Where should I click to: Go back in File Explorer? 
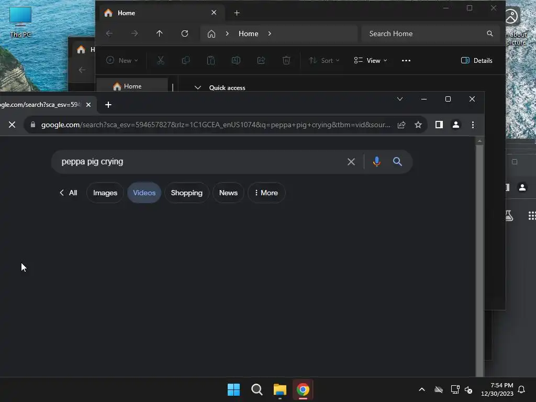pos(109,33)
